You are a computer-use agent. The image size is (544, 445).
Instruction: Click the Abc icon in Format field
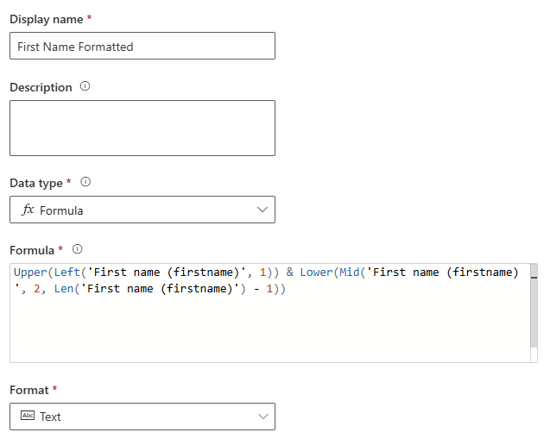coord(26,417)
